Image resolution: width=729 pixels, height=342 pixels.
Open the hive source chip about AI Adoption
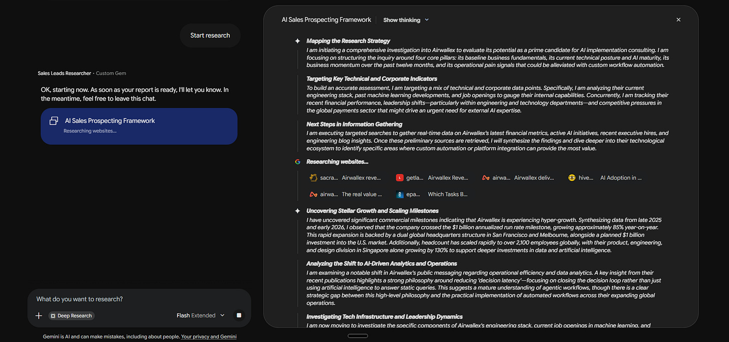(605, 177)
